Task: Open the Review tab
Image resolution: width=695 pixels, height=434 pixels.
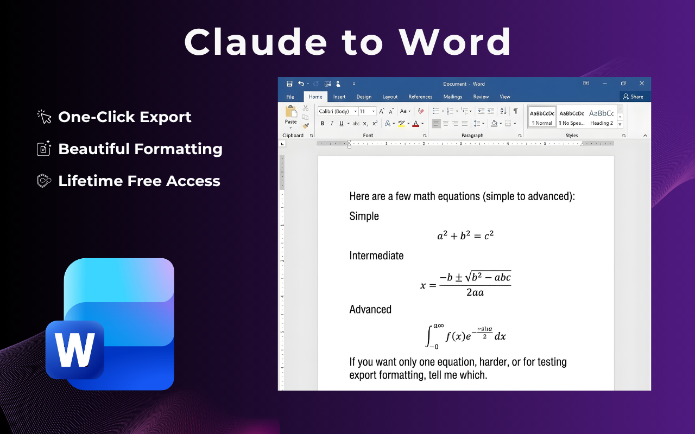Action: (481, 97)
